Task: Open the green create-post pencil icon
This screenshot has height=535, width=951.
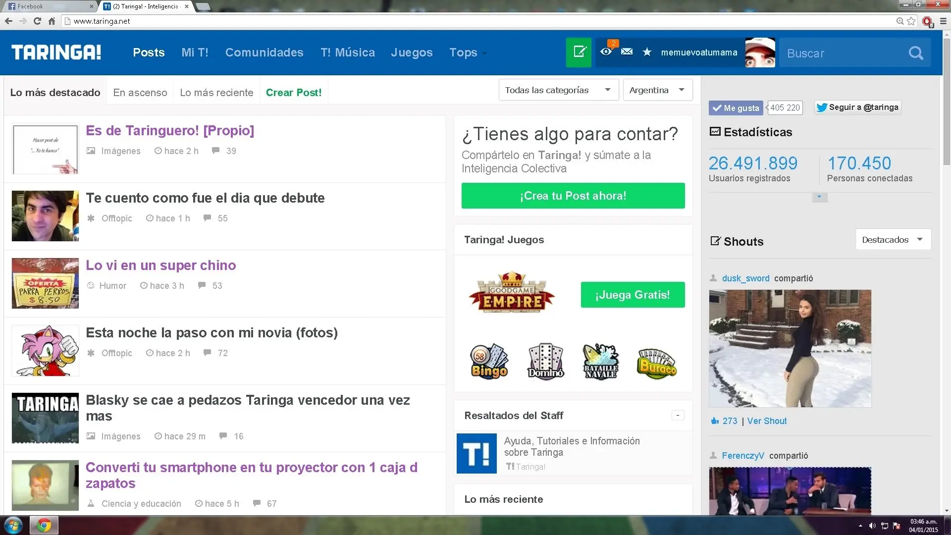Action: (x=579, y=52)
